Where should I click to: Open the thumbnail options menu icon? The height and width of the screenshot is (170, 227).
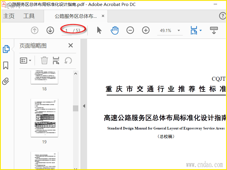(x=26, y=60)
